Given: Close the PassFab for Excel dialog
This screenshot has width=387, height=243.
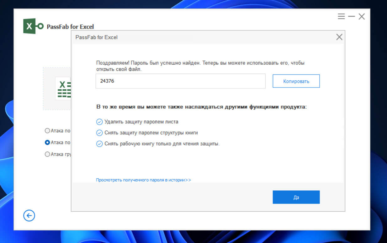Looking at the screenshot, I should [339, 37].
